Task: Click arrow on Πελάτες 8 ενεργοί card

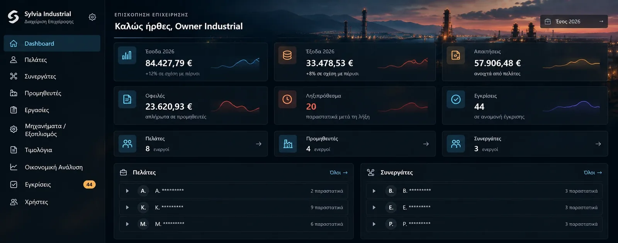Action: point(259,144)
